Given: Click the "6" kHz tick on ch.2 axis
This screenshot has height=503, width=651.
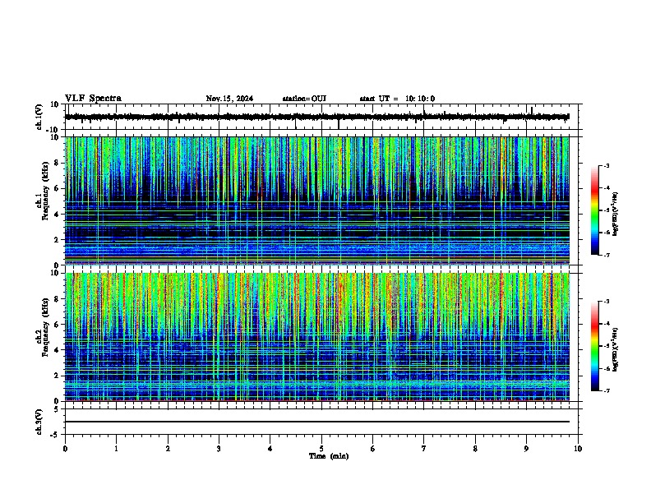Looking at the screenshot, I should 58,325.
